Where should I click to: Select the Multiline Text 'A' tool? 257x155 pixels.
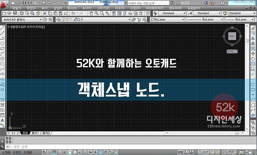click(x=2, y=120)
